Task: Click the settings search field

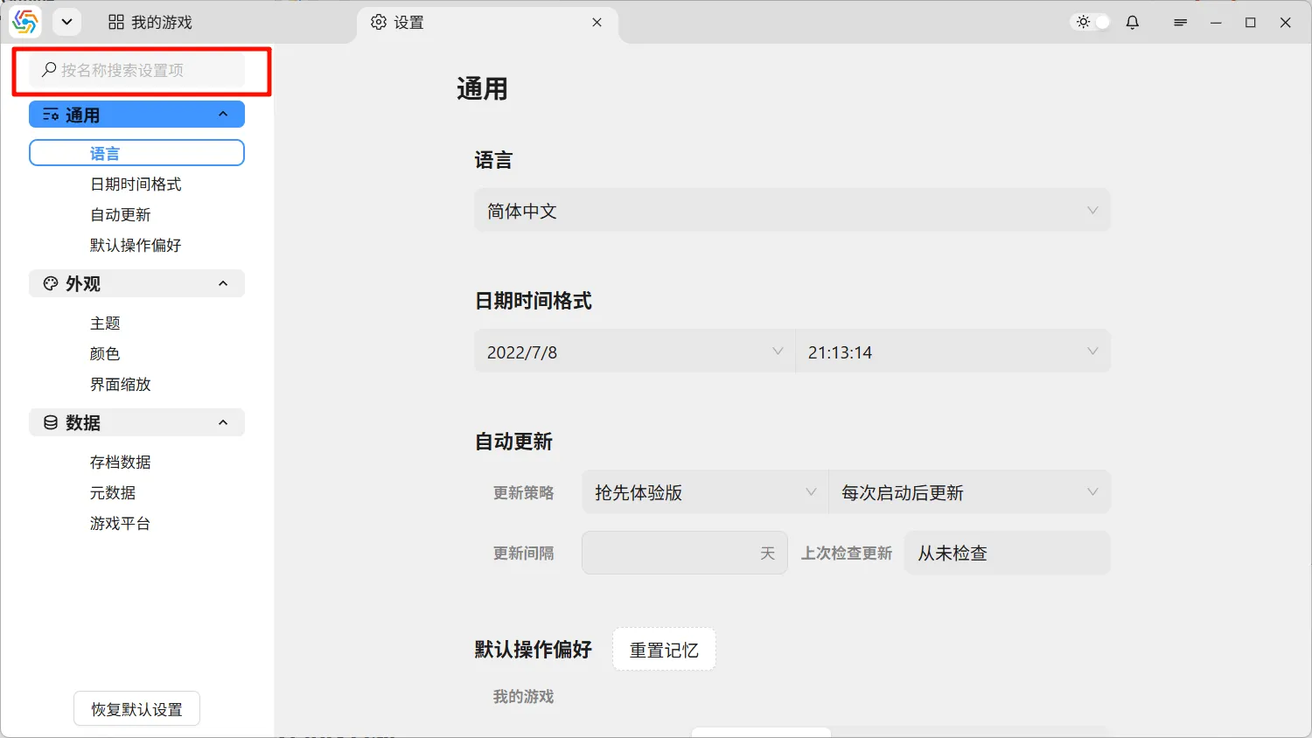Action: tap(140, 70)
